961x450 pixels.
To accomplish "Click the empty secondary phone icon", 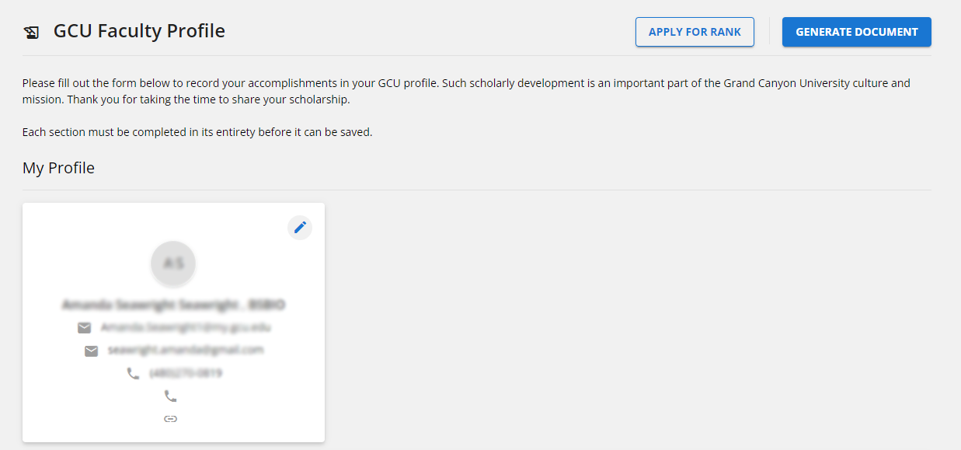I will (x=170, y=396).
